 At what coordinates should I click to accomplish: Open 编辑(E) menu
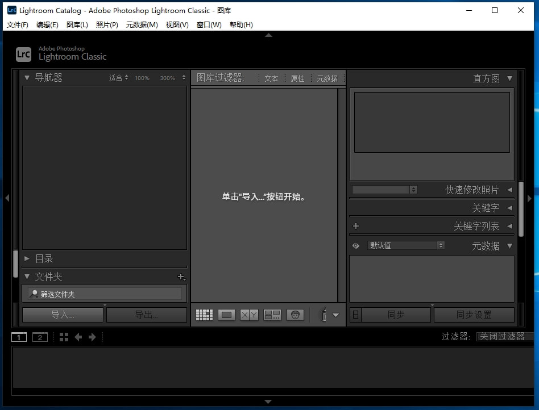pyautogui.click(x=47, y=25)
